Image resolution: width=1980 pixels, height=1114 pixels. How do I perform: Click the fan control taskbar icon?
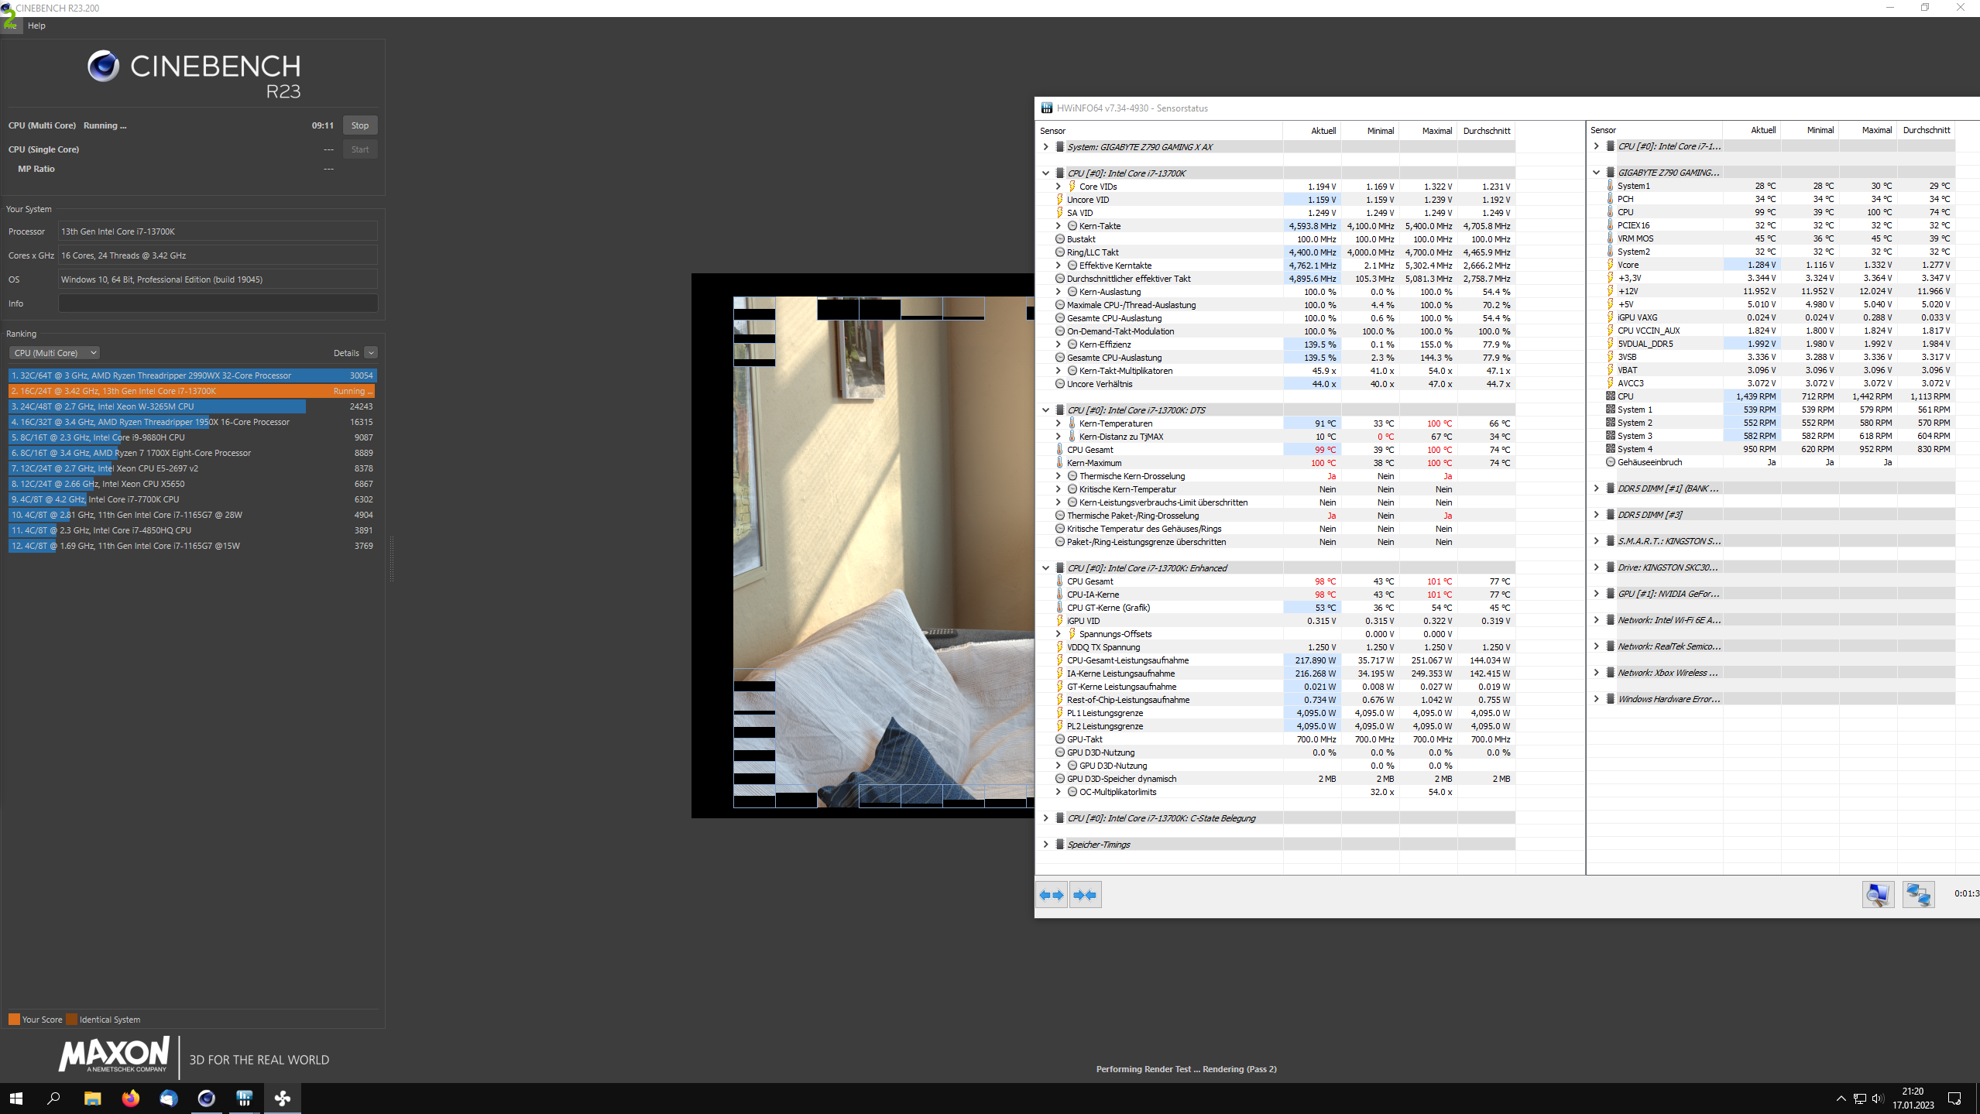tap(283, 1098)
